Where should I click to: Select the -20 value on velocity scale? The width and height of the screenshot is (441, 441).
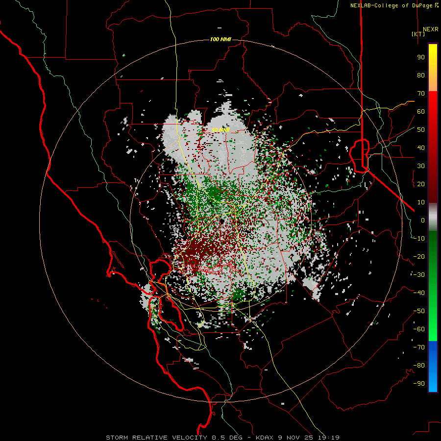[x=419, y=257]
